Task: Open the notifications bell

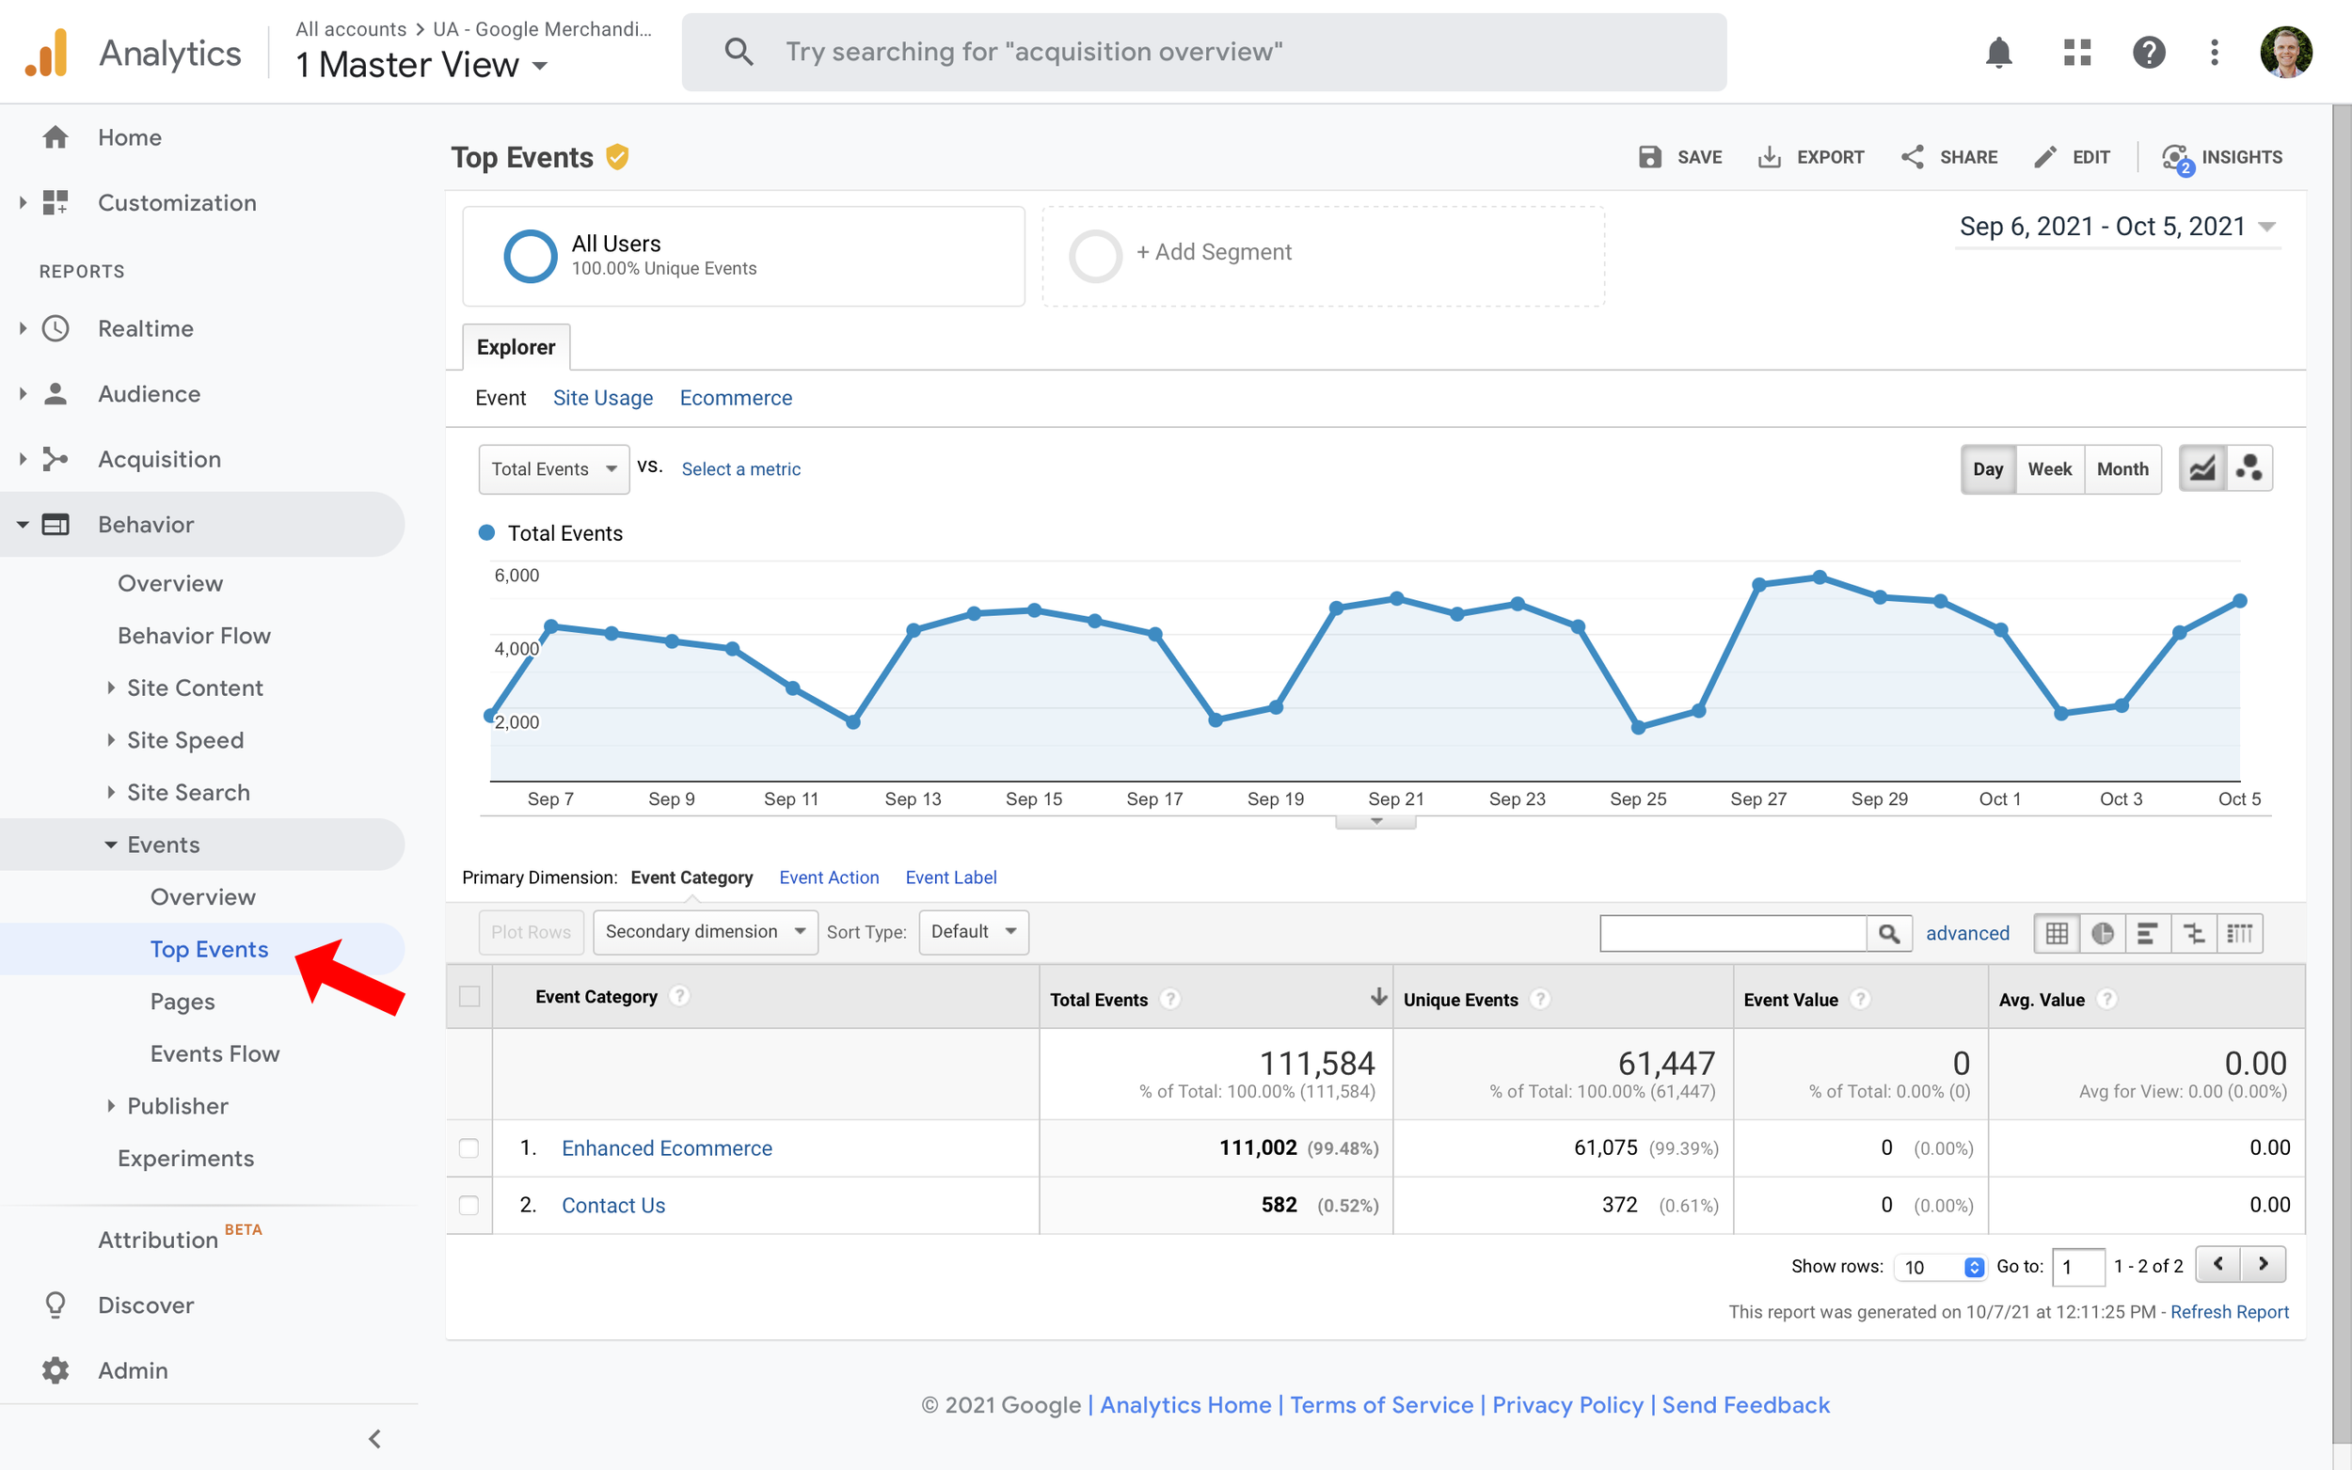Action: [1999, 54]
